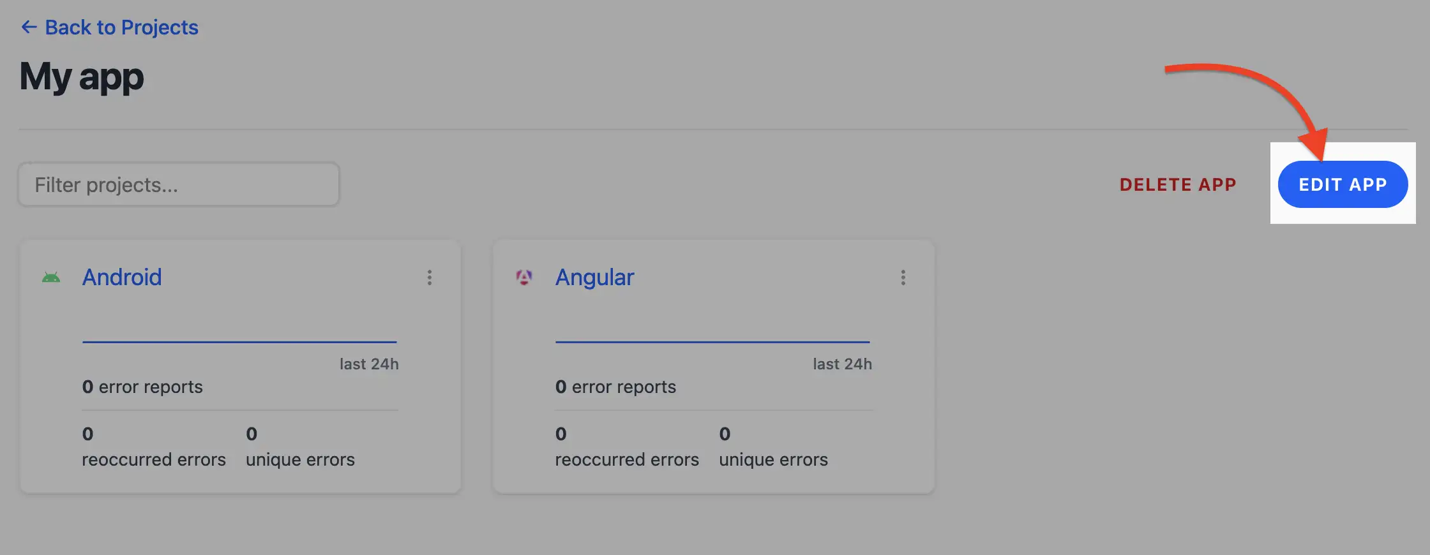Click "unique errors" in Angular card

click(773, 459)
